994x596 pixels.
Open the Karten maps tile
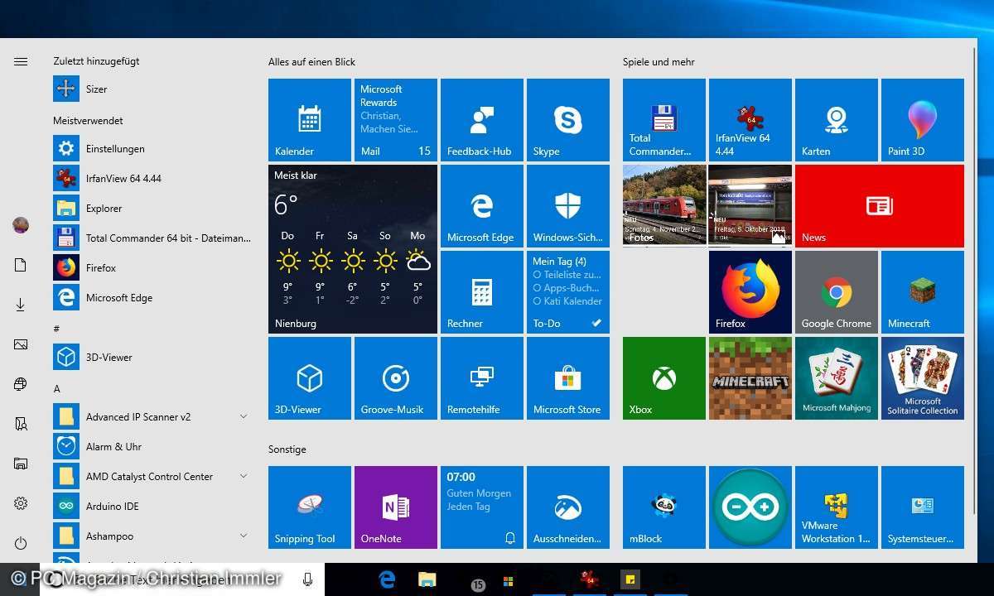tap(837, 120)
